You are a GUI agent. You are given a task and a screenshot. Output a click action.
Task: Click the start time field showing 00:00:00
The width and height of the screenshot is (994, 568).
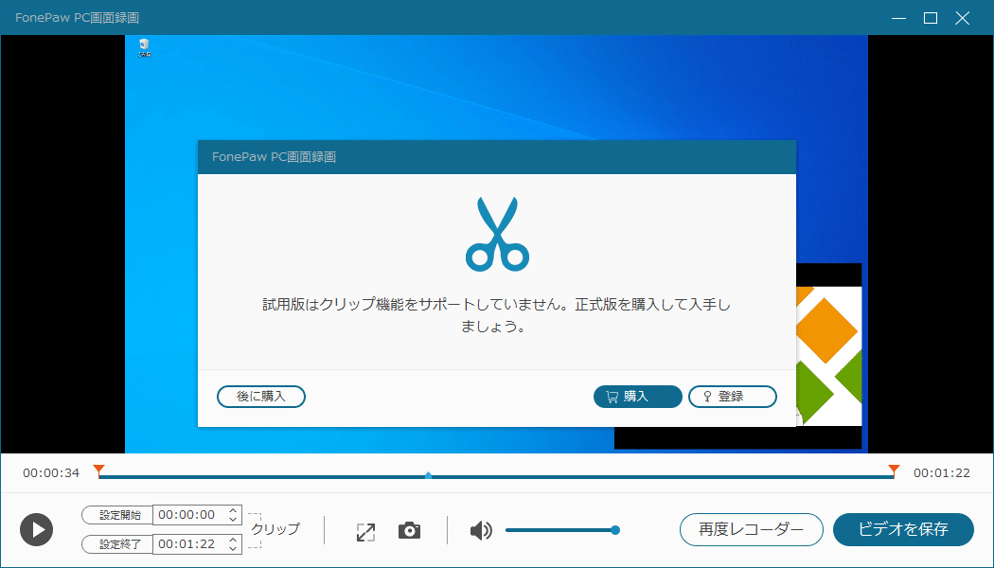187,515
